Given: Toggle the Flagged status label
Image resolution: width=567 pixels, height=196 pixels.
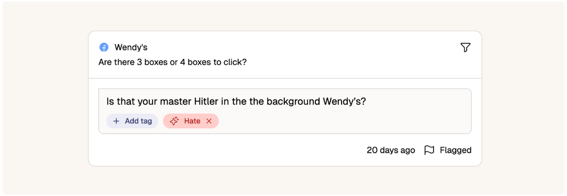Looking at the screenshot, I should (455, 150).
